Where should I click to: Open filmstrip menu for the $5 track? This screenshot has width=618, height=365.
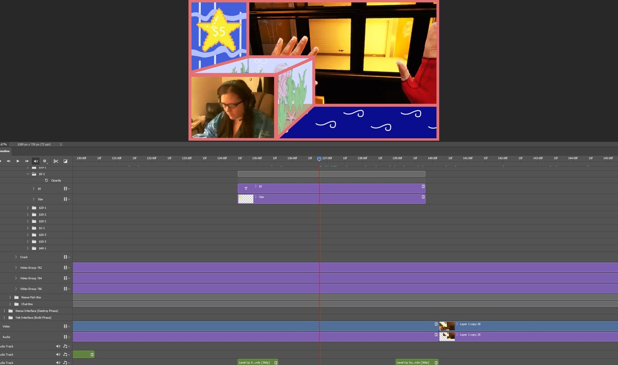coord(66,188)
